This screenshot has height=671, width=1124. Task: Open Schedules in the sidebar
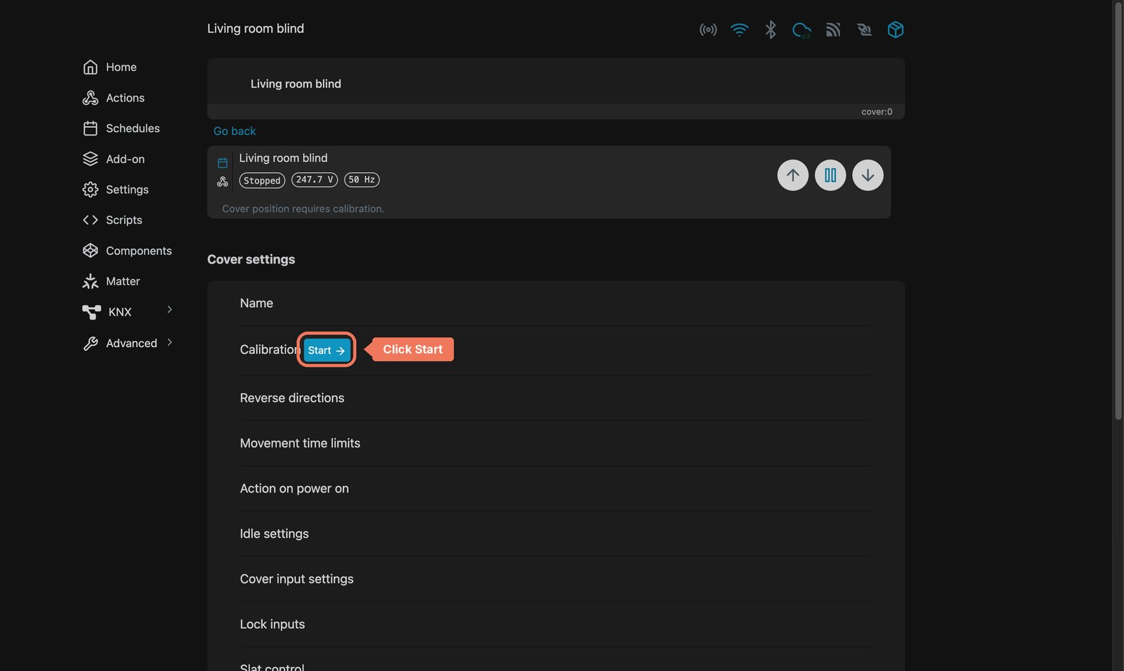(x=122, y=129)
